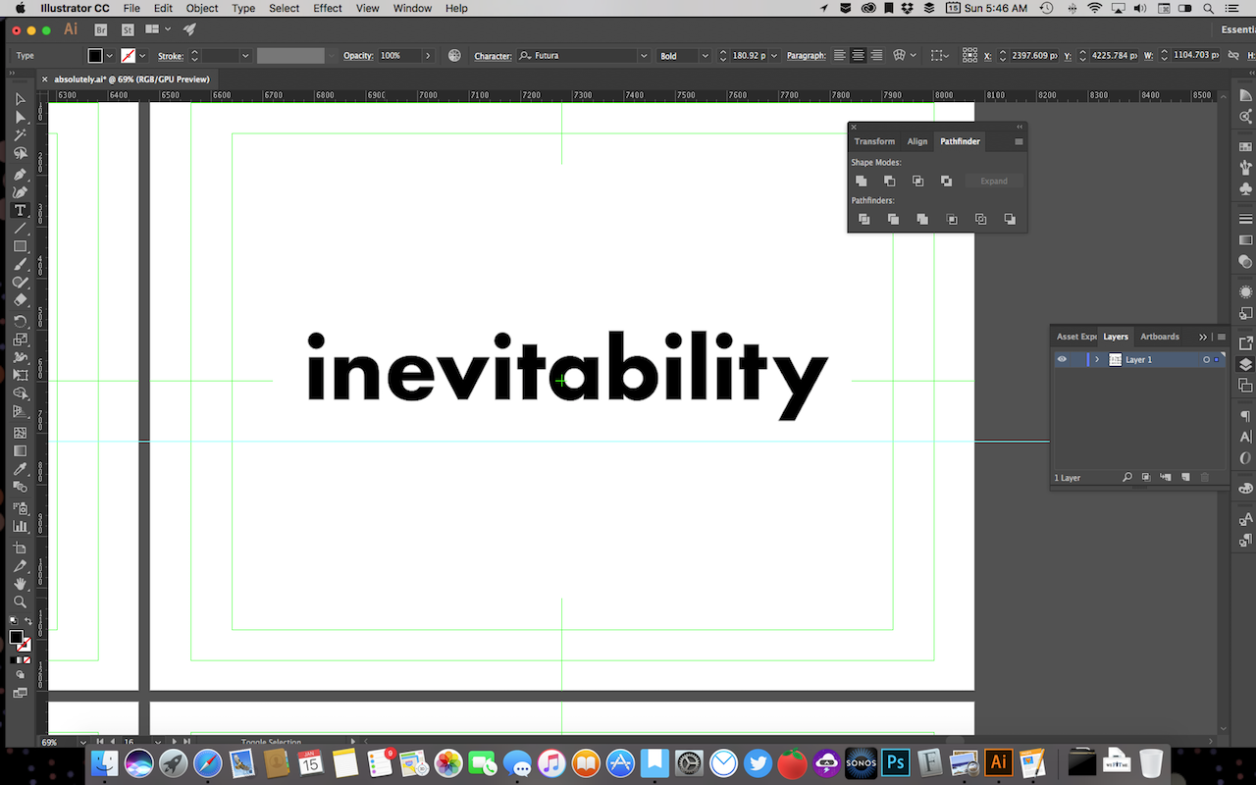Click the stroke none swatch in control bar
Viewport: 1256px width, 785px height.
click(128, 56)
